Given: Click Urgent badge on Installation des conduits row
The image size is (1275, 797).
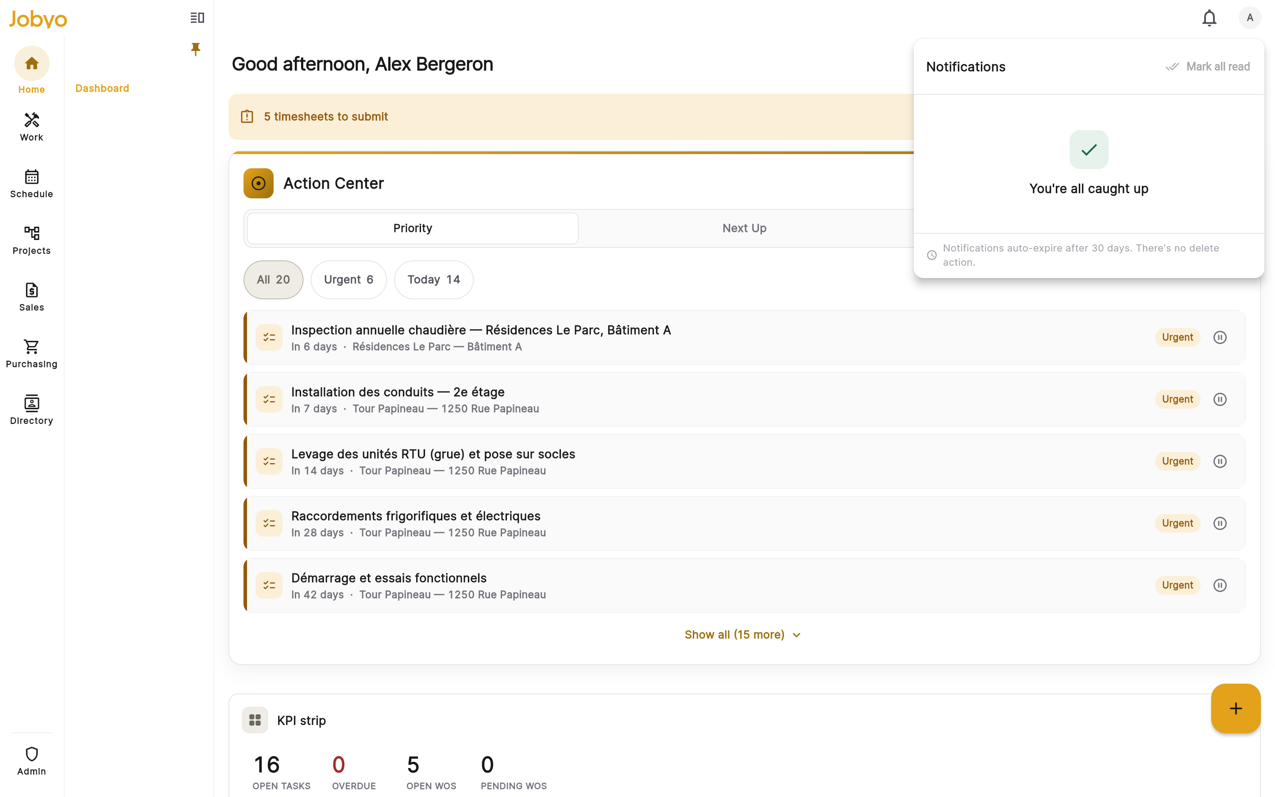Looking at the screenshot, I should pyautogui.click(x=1177, y=399).
